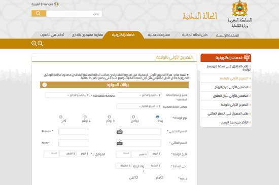Open corresponding date day dropdown

83,154
